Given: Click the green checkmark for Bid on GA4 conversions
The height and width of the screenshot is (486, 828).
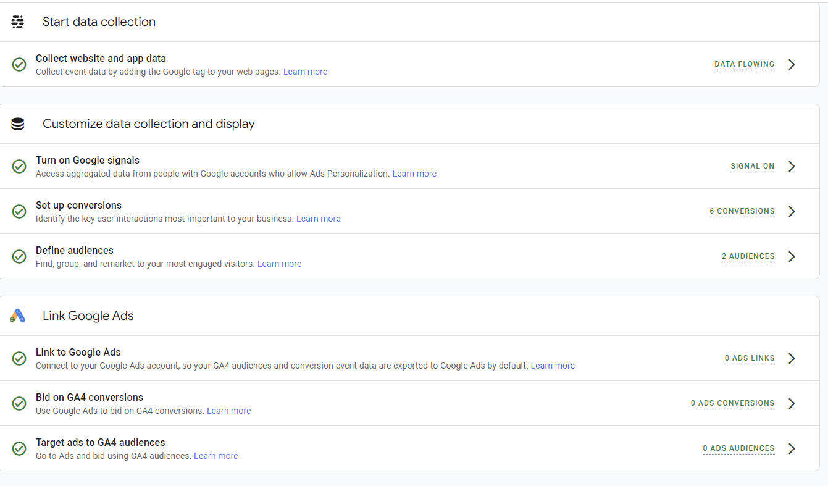Looking at the screenshot, I should (x=19, y=403).
